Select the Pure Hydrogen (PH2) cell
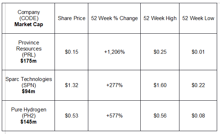220x134 pixels. pyautogui.click(x=28, y=116)
